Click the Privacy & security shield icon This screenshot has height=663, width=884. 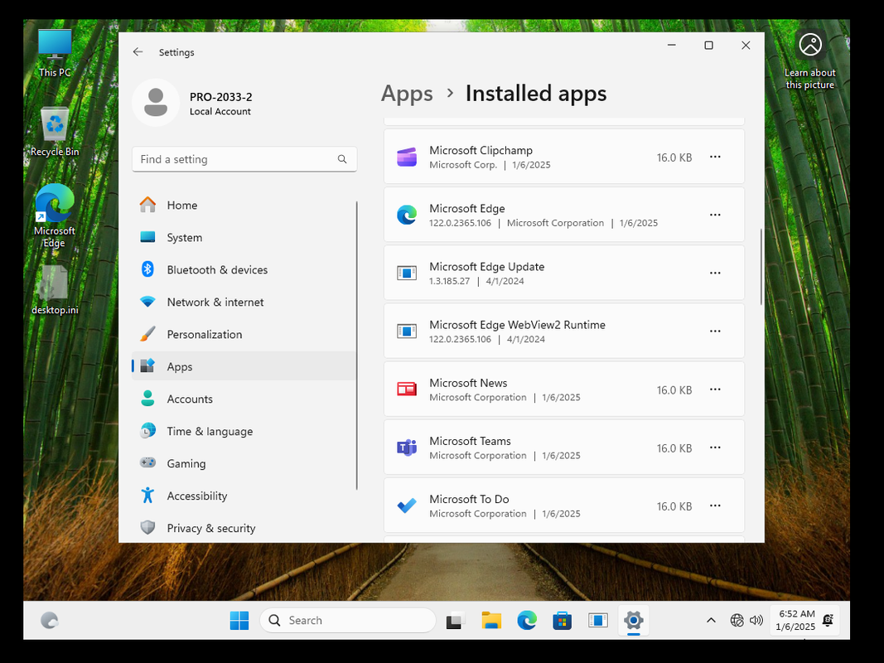(147, 528)
